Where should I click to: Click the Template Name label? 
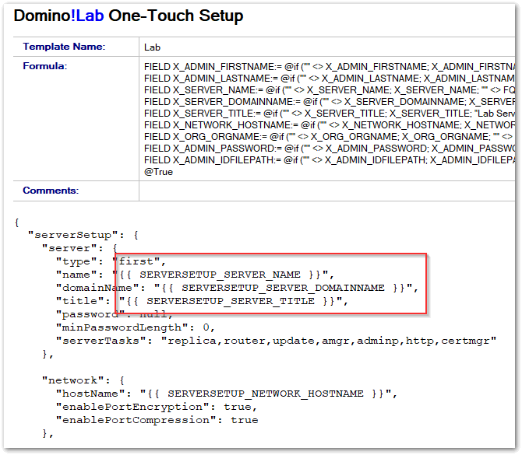pos(64,47)
